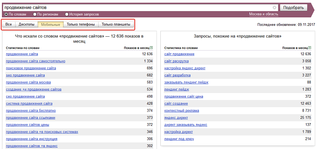Open 'продвижение сайта бесплатно' link
The height and width of the screenshot is (149, 317).
point(31,110)
